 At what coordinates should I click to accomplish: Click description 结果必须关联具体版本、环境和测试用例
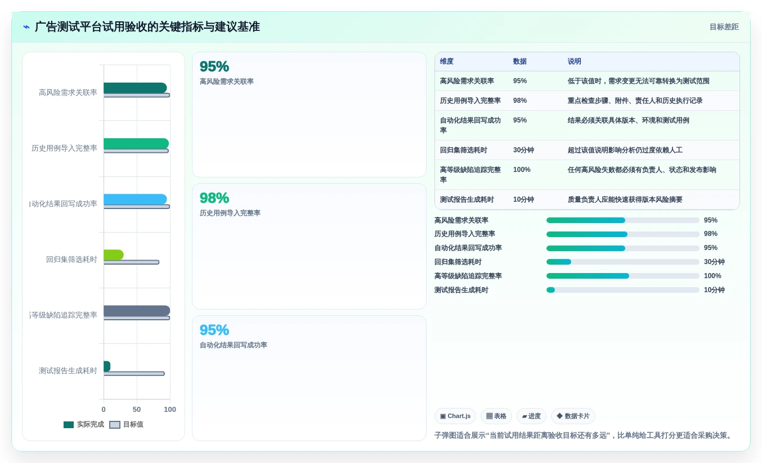coord(629,120)
